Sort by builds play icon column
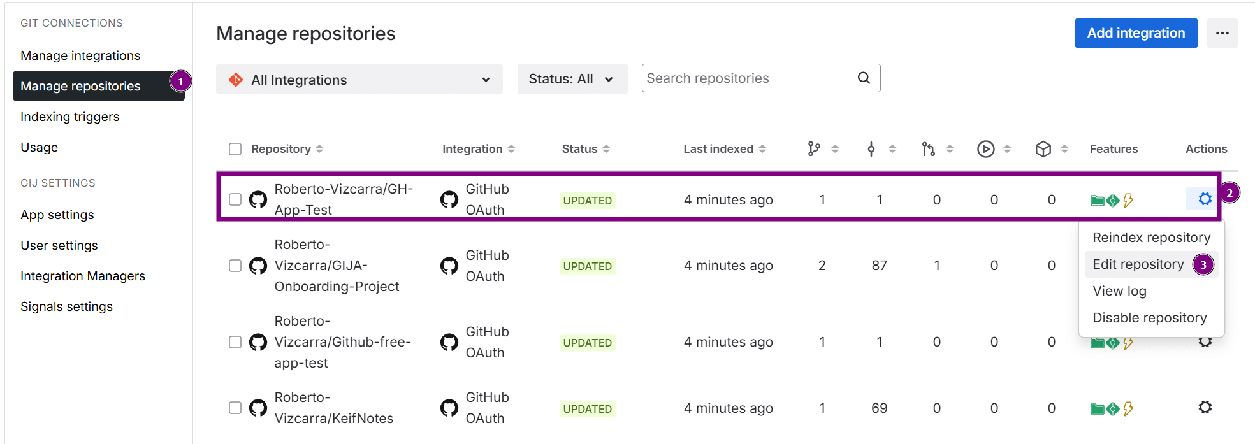The width and height of the screenshot is (1255, 444). 985,149
